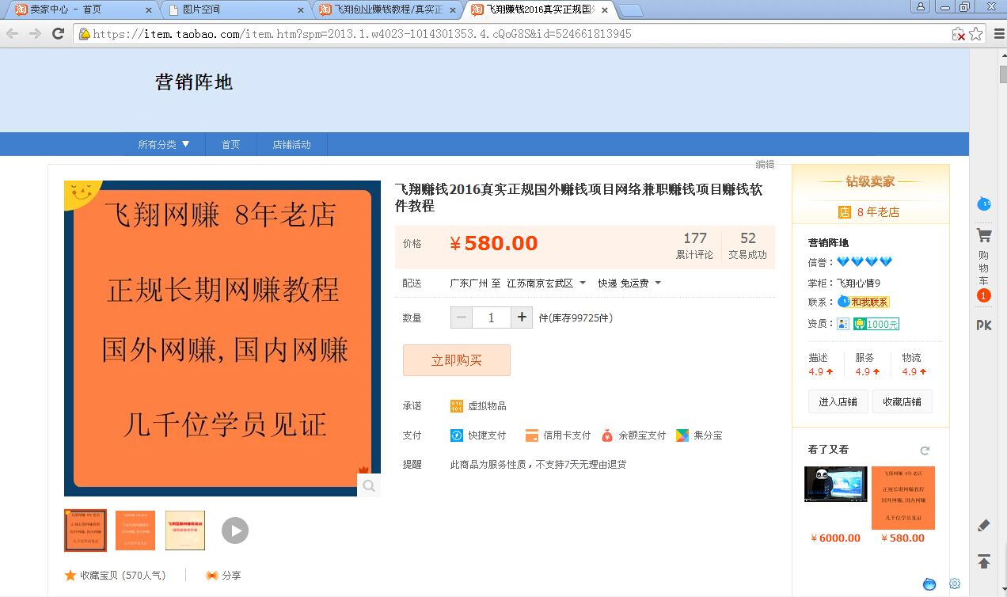Bookmark this page with the star icon
The height and width of the screenshot is (597, 1007).
(x=976, y=34)
